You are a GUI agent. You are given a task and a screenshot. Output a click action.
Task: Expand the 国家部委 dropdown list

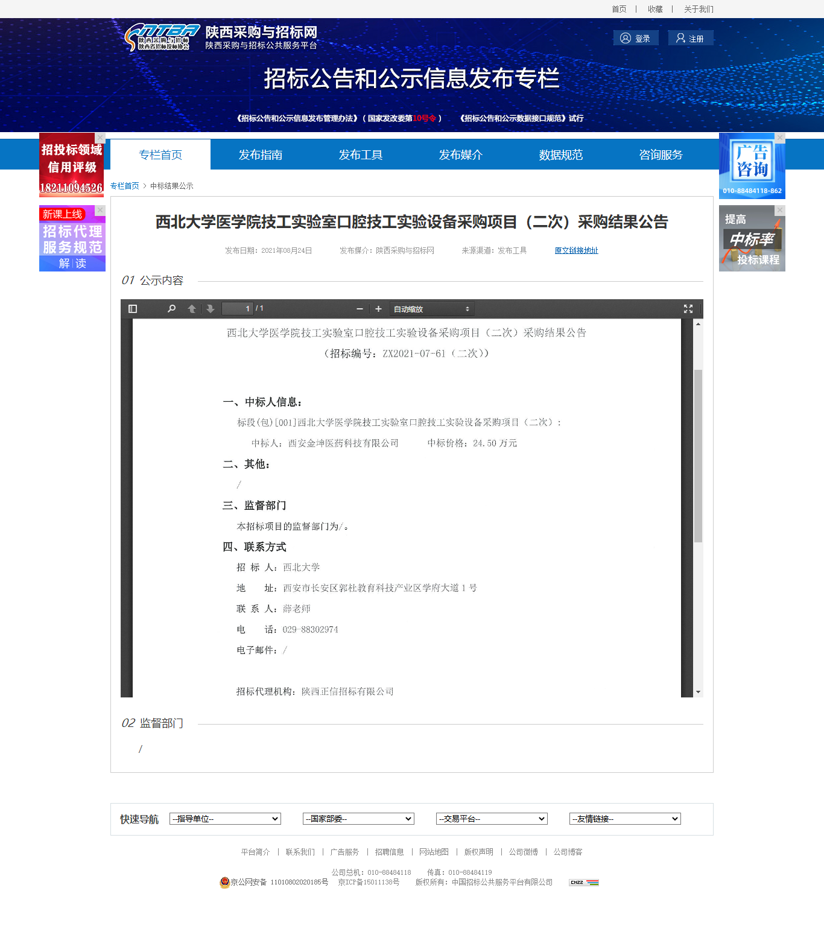click(x=358, y=819)
